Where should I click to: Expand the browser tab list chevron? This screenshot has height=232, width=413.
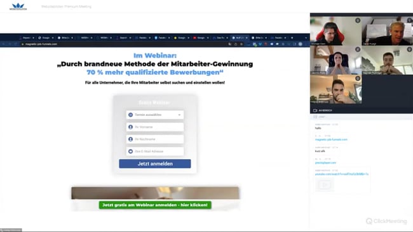coord(306,38)
